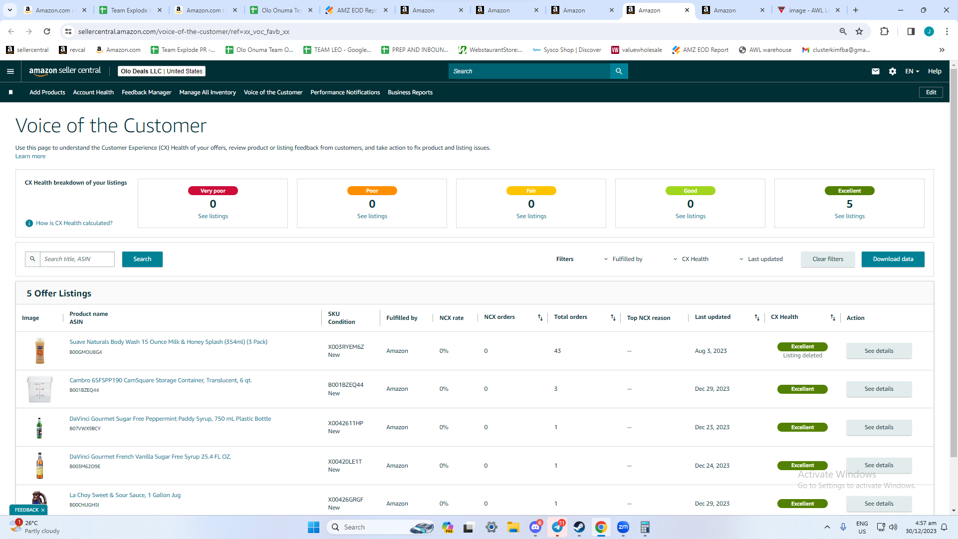
Task: Sort the table by Total orders
Action: 613,318
